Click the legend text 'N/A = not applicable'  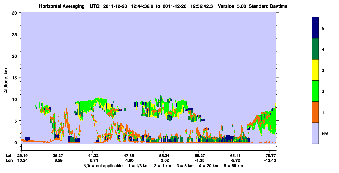(103, 166)
